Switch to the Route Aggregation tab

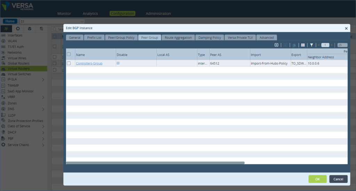click(x=178, y=37)
